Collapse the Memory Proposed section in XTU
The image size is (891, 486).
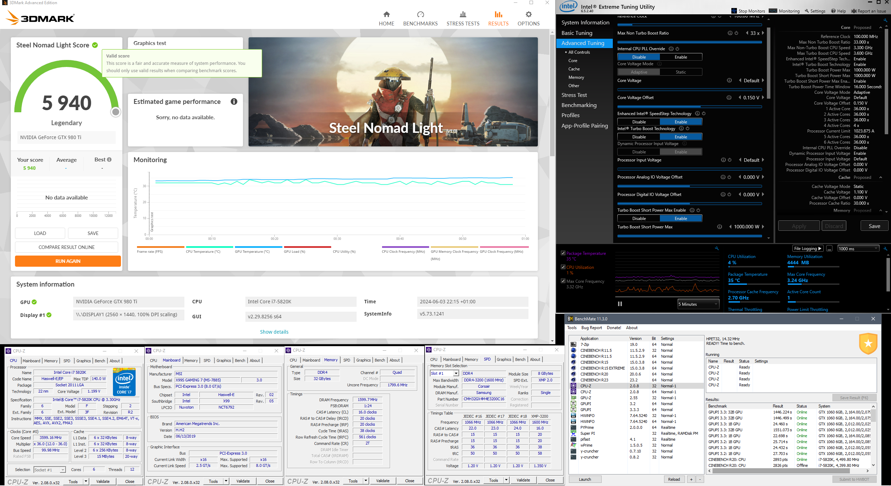(881, 211)
